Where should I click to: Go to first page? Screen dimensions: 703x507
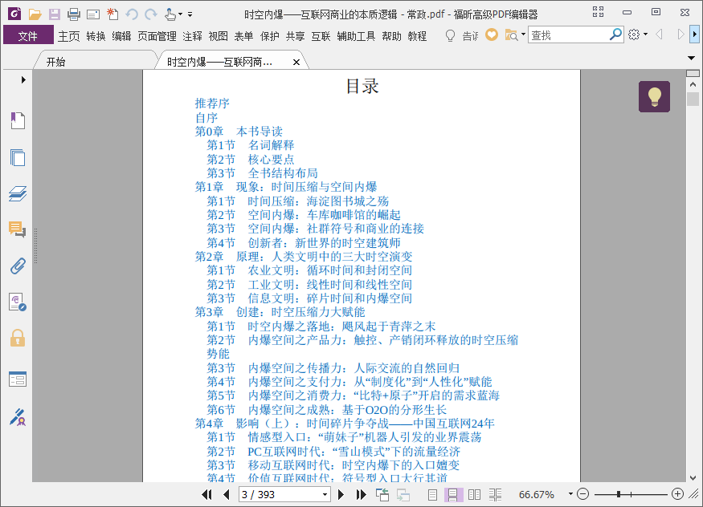click(206, 494)
